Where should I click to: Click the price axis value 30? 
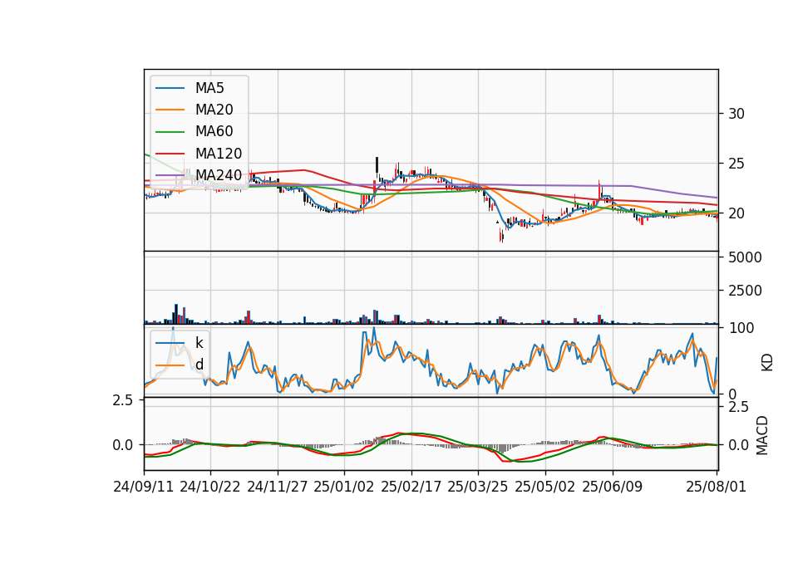(736, 114)
